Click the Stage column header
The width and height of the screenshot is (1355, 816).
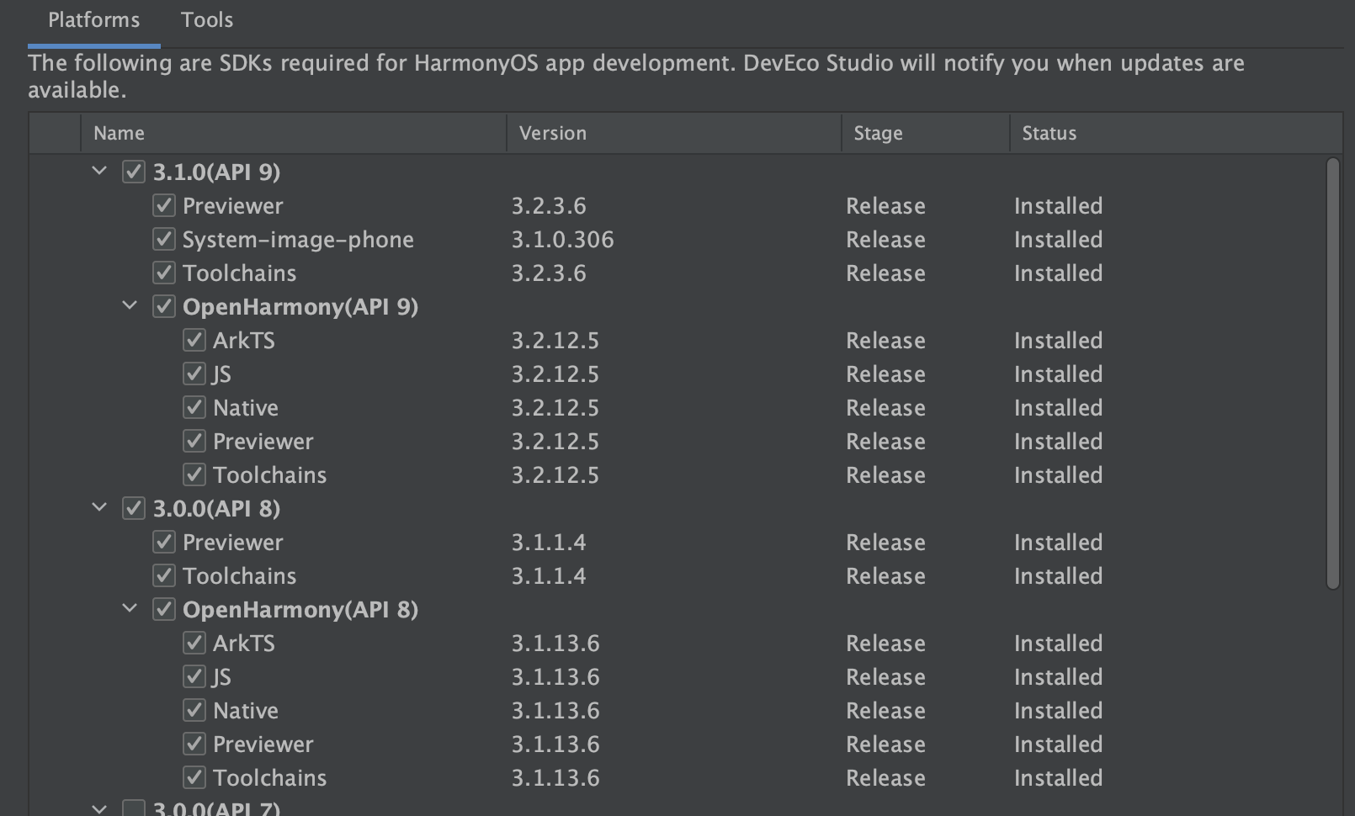(x=926, y=133)
